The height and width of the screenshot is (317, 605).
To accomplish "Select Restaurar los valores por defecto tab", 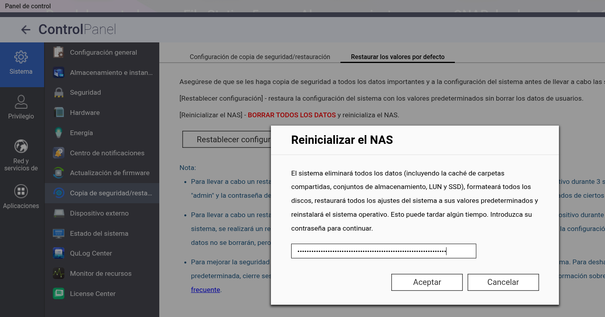I will point(398,57).
